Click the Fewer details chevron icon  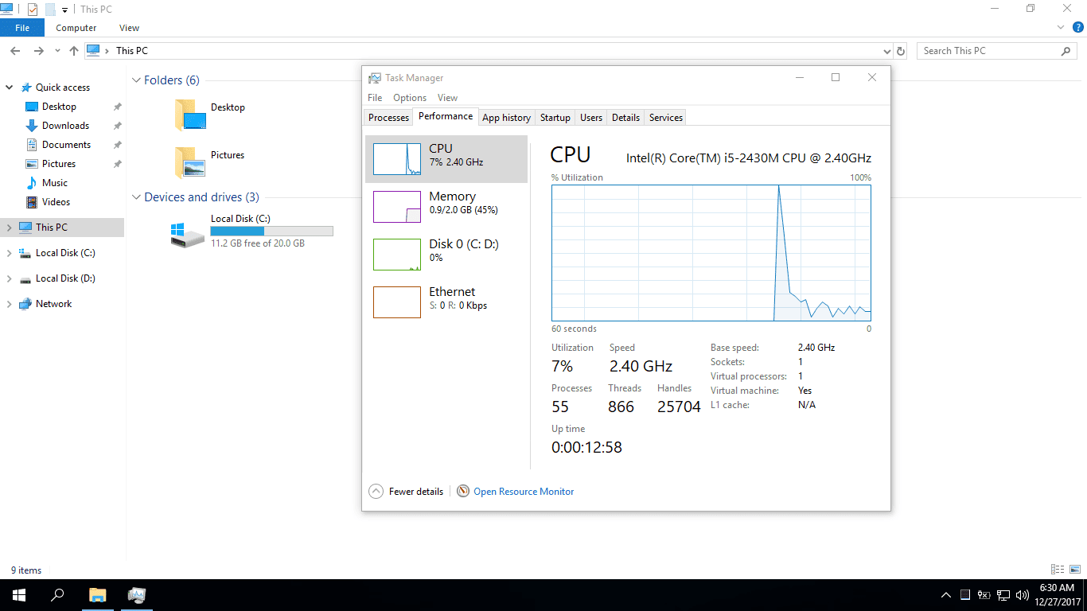pyautogui.click(x=376, y=492)
